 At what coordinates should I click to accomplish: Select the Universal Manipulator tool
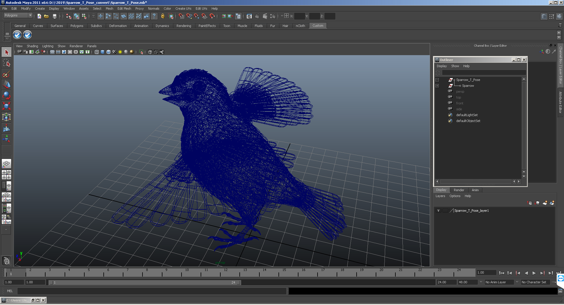(6, 117)
